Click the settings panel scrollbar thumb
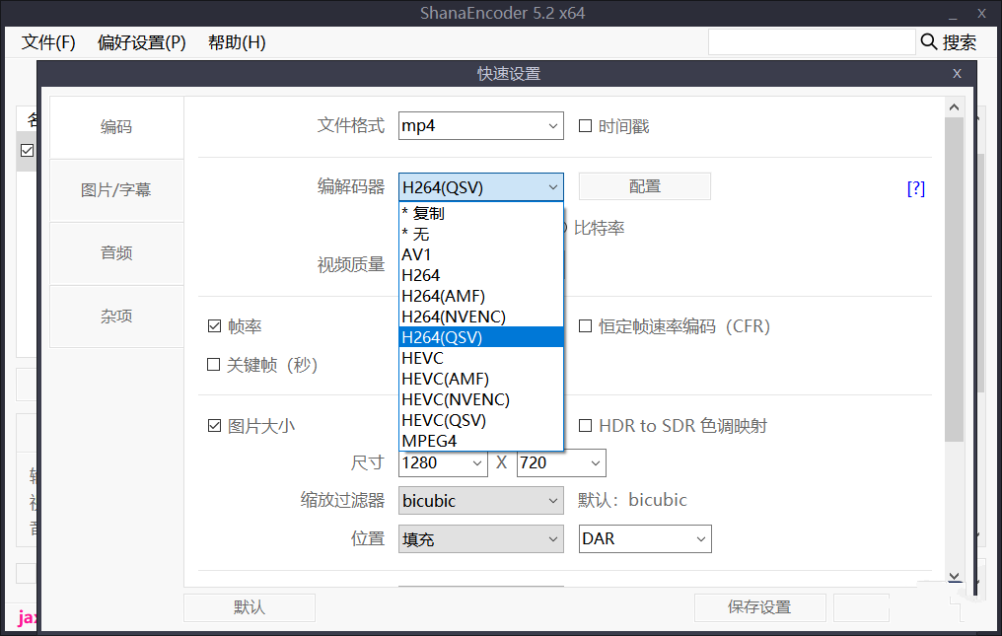 click(x=954, y=279)
